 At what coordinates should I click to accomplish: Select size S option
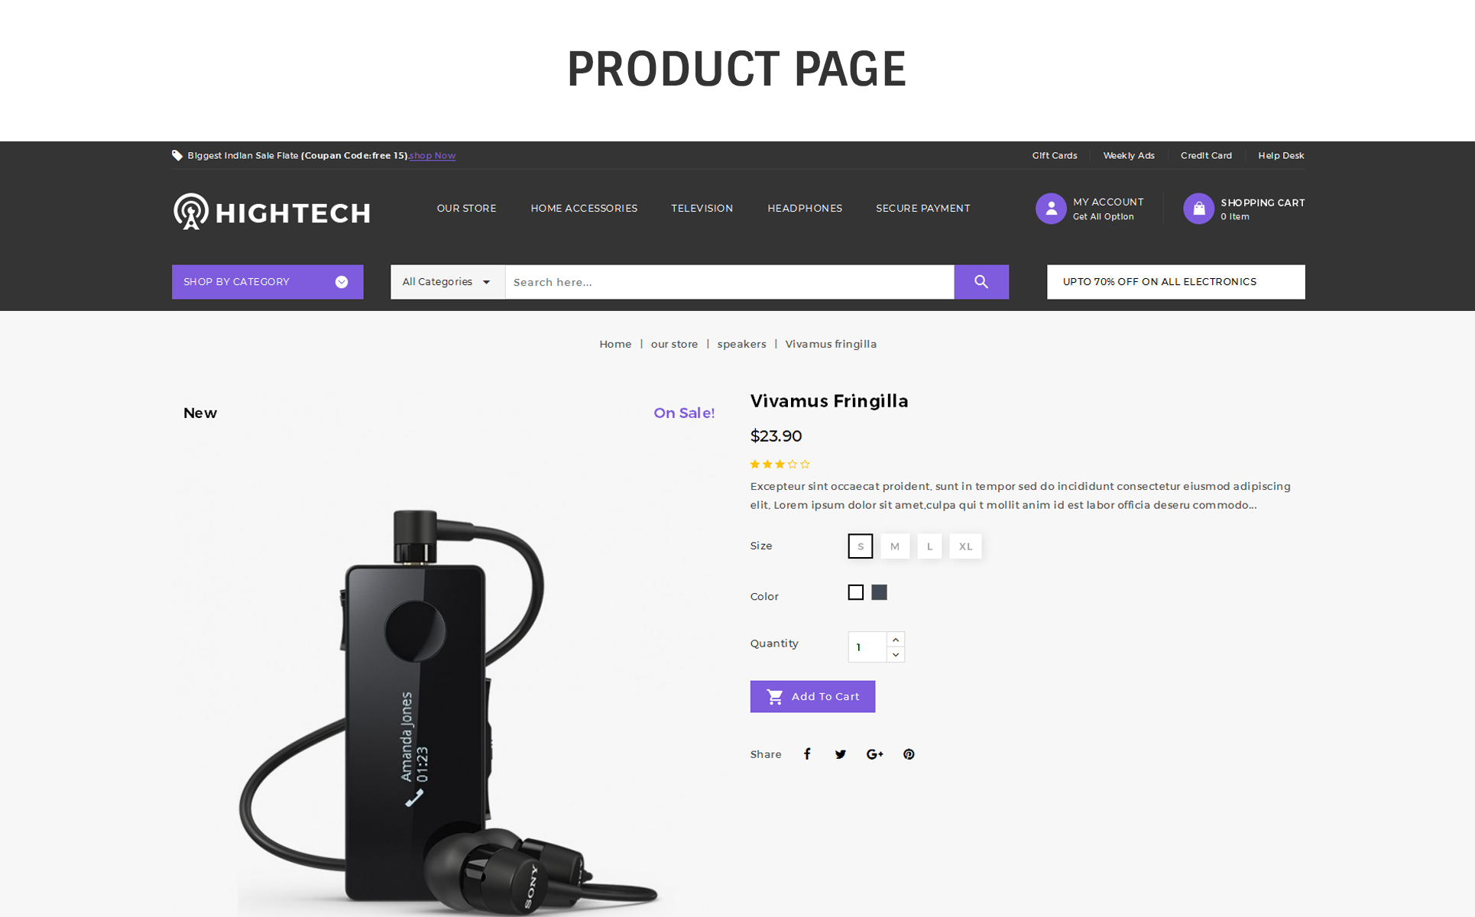click(861, 546)
